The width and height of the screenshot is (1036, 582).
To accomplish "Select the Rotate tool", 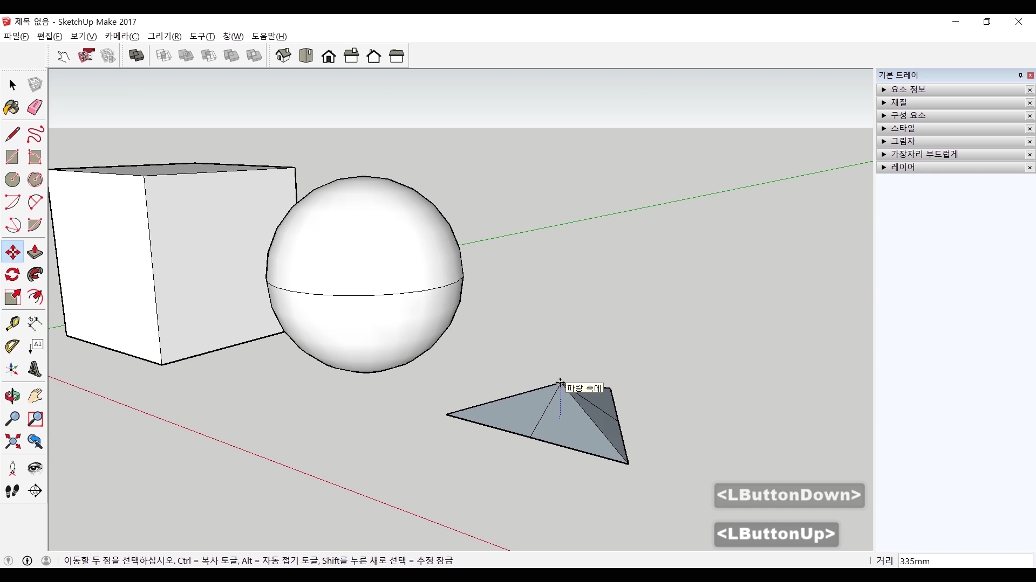I will click(12, 275).
